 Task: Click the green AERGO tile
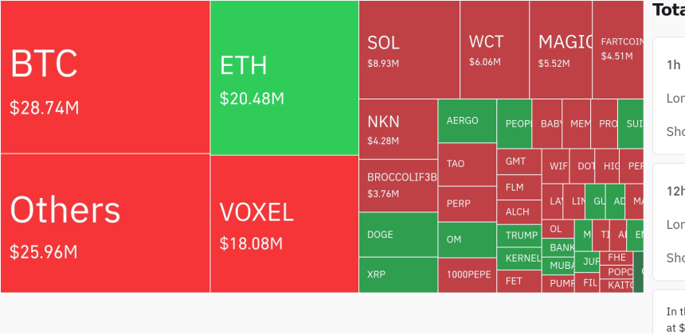point(467,121)
